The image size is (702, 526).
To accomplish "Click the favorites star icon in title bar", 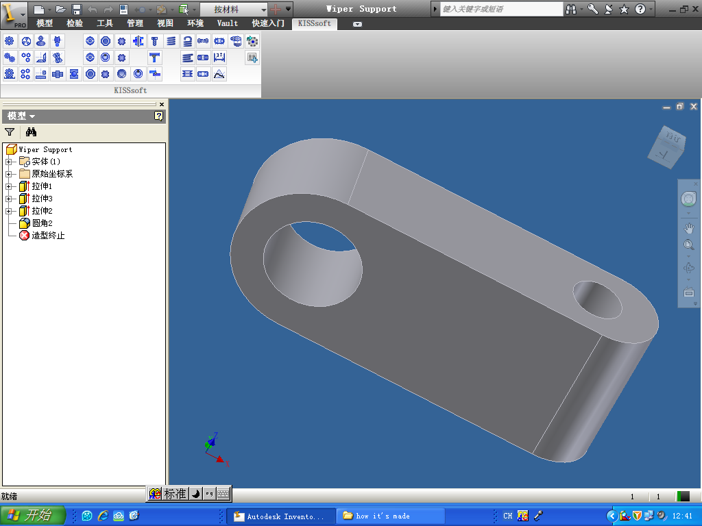I will pyautogui.click(x=624, y=9).
